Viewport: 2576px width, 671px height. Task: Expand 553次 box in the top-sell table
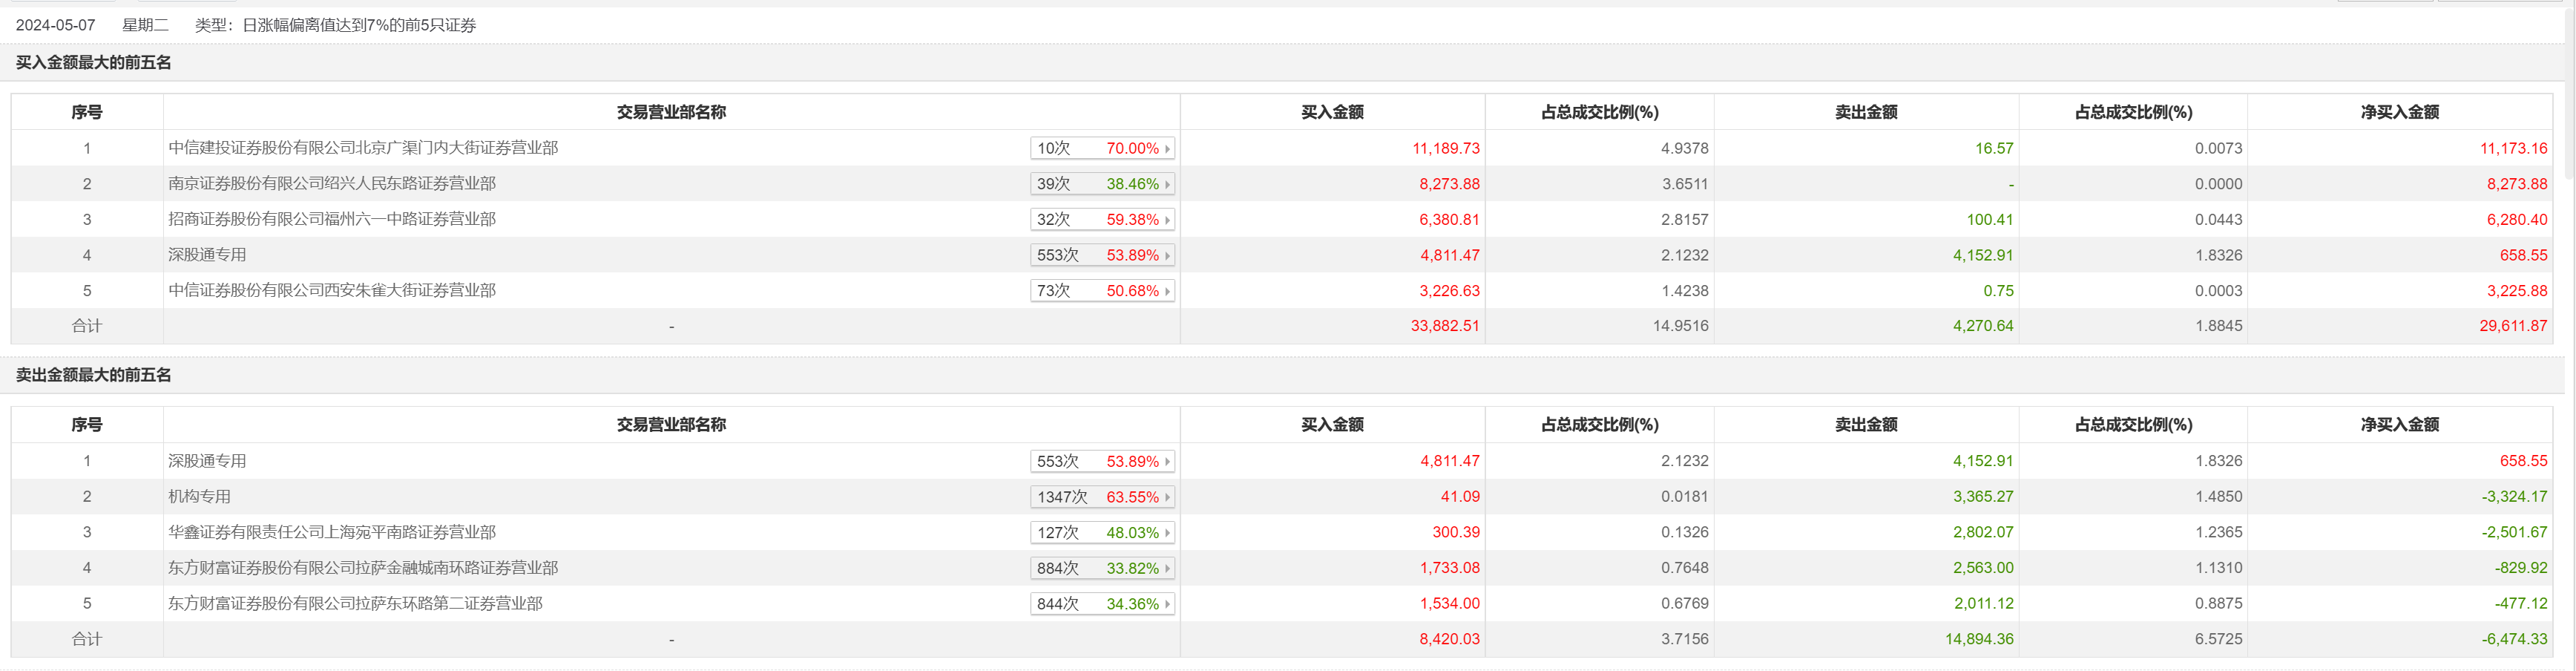coord(1101,462)
